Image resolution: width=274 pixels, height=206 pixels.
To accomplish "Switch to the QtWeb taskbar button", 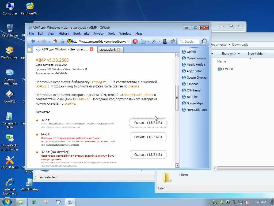I will [70, 202].
